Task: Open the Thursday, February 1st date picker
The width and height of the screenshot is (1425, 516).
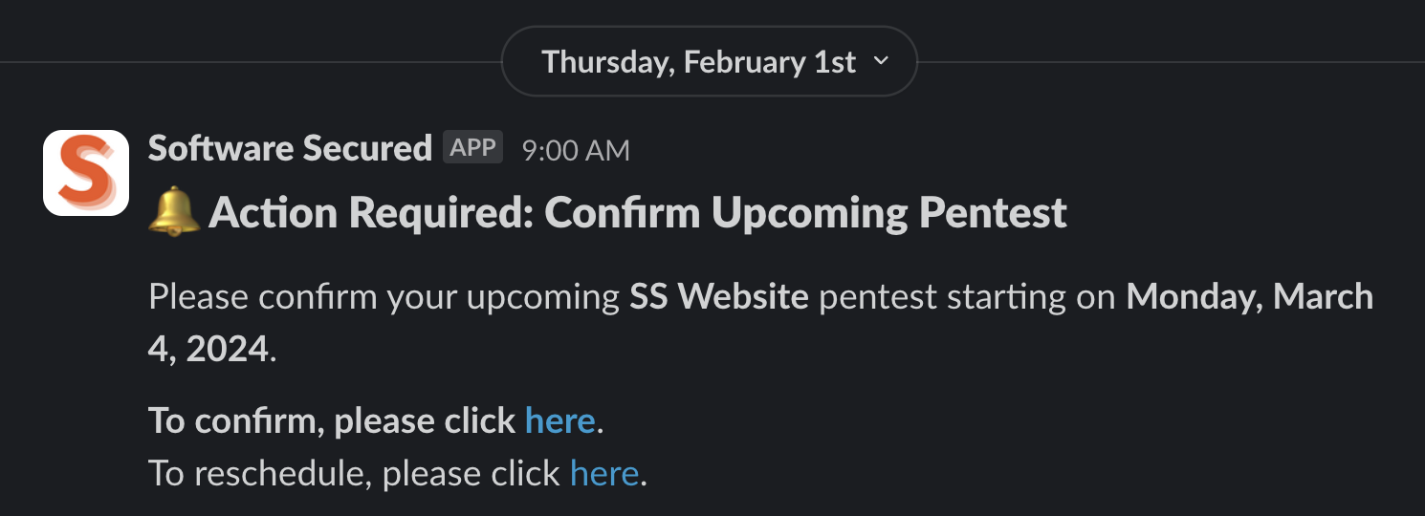Action: coord(709,62)
